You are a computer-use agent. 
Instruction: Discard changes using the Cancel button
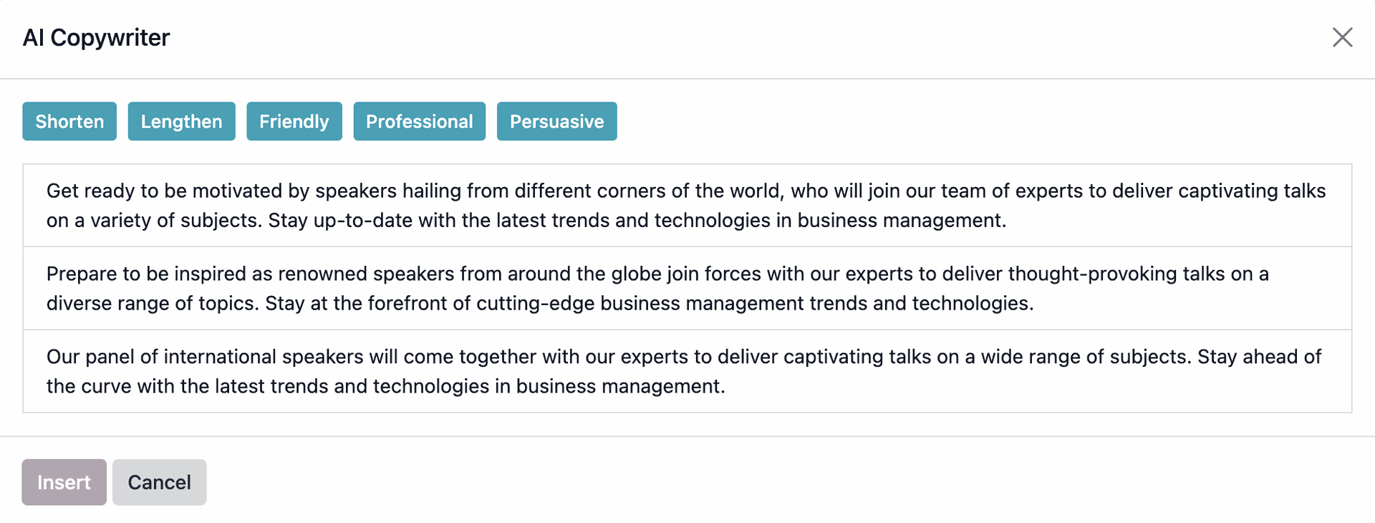coord(159,482)
